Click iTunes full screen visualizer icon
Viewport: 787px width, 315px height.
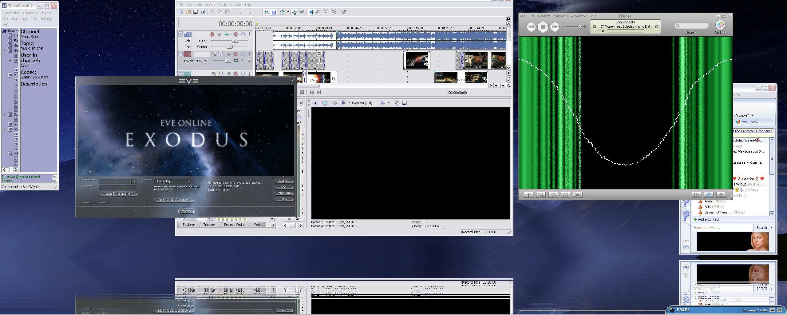pyautogui.click(x=578, y=195)
